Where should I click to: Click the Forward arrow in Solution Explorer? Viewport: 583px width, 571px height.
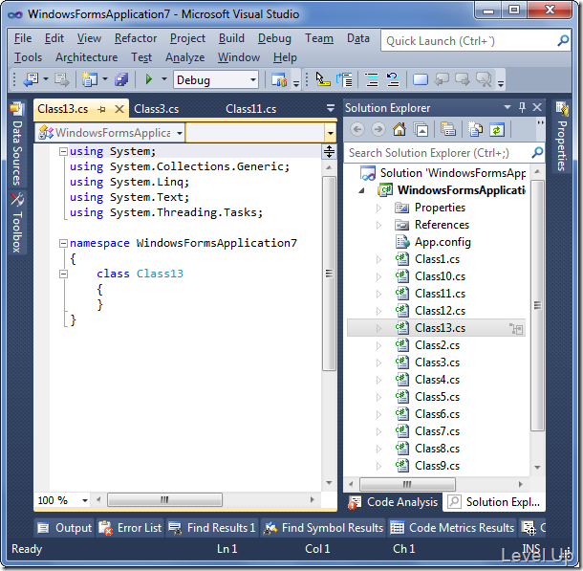[378, 130]
